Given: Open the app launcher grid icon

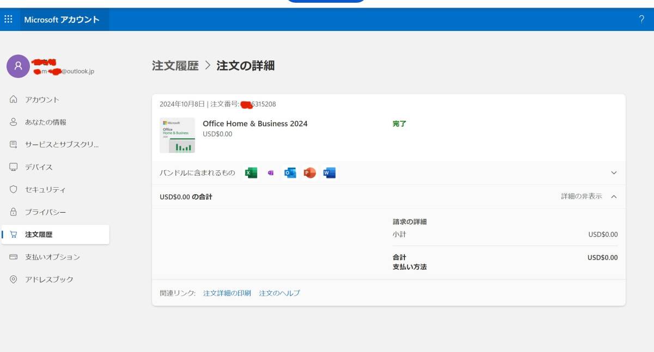Looking at the screenshot, I should (x=8, y=19).
